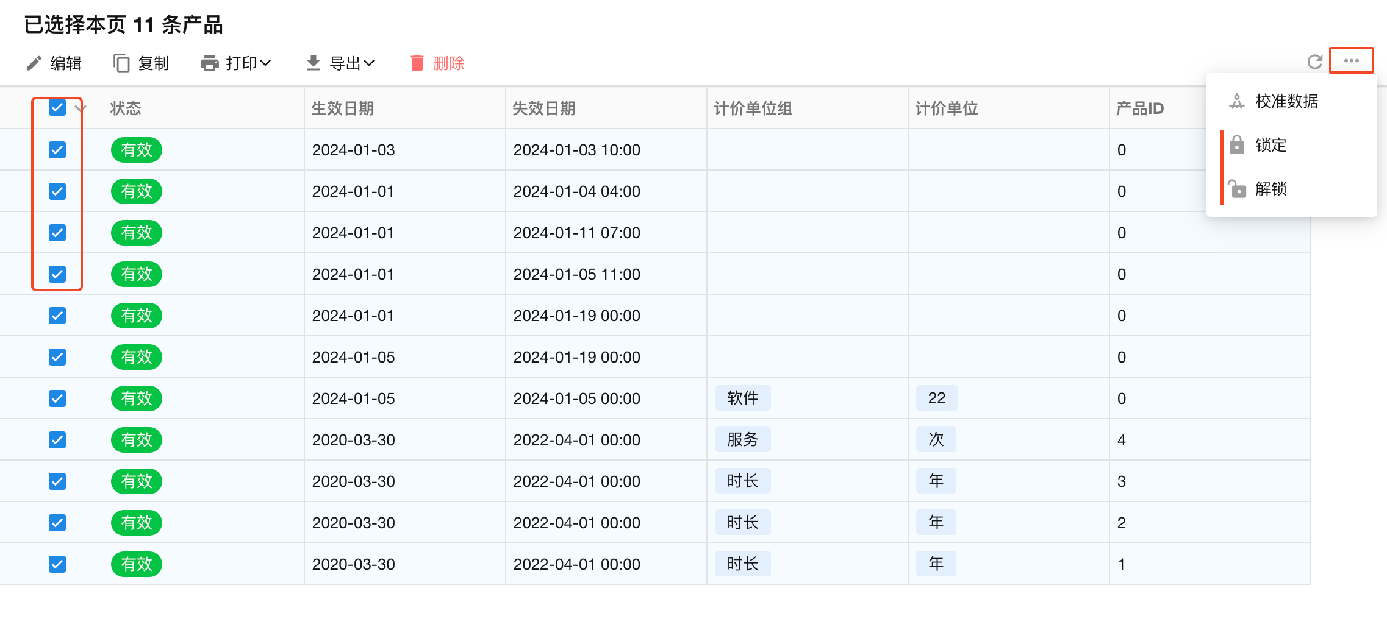Click the export download icon
This screenshot has width=1387, height=630.
point(313,63)
